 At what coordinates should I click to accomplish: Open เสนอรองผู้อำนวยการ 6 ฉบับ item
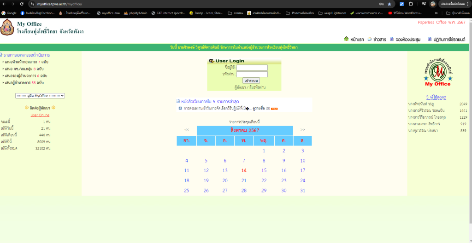click(26, 76)
